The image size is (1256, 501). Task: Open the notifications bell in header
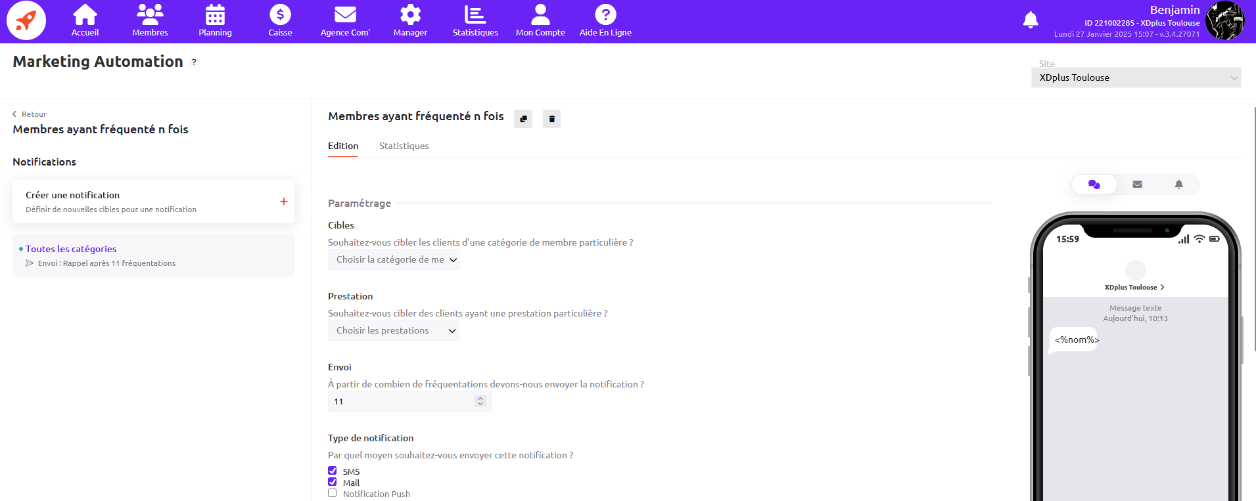[x=1030, y=20]
